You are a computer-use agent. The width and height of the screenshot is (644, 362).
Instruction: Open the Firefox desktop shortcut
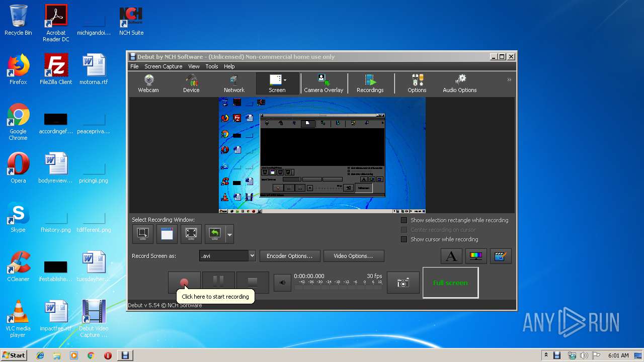point(18,69)
